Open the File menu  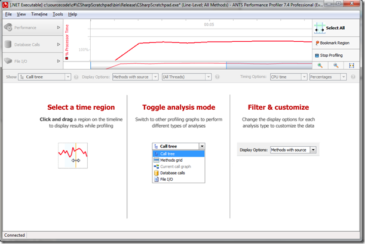(8, 14)
